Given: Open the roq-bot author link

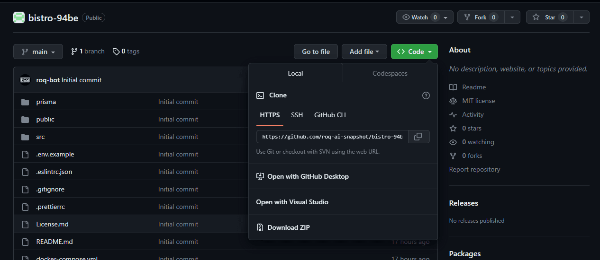Looking at the screenshot, I should point(48,80).
